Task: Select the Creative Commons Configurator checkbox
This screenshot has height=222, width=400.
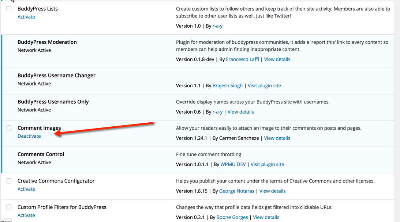Action: point(9,181)
